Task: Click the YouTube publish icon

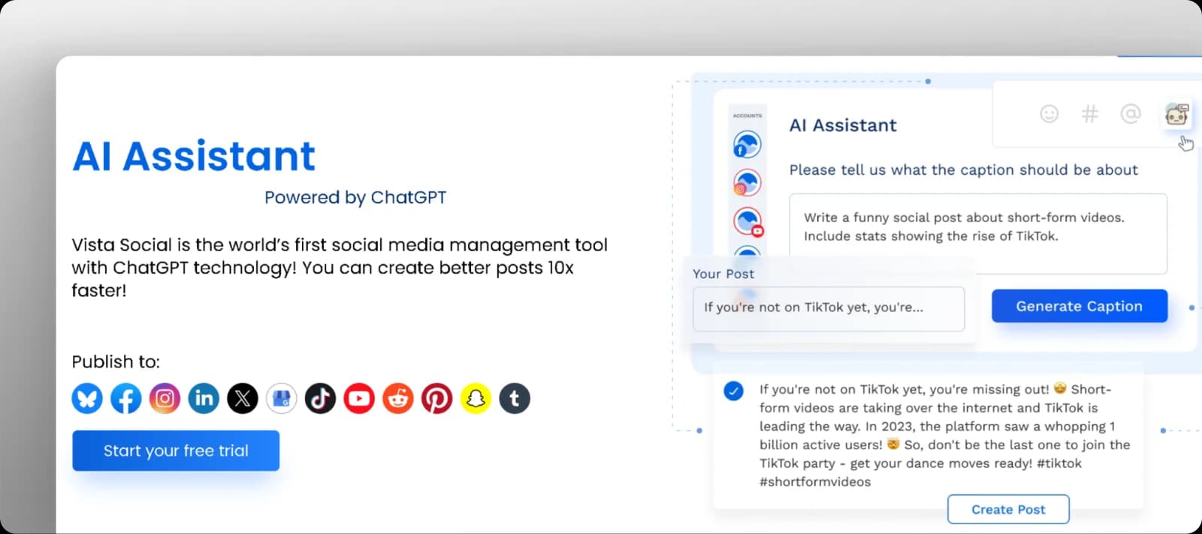Action: (x=359, y=398)
